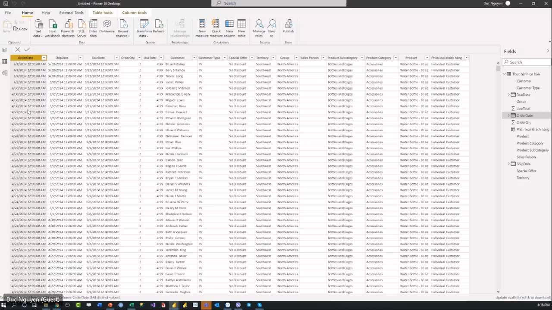Open the Table tools tab

click(103, 12)
